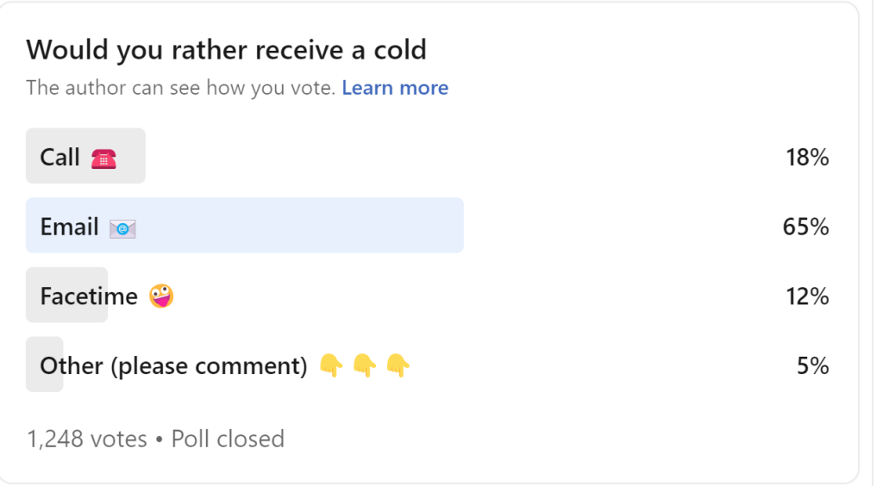The height and width of the screenshot is (486, 883).
Task: Click the email envelope emoji
Action: [x=122, y=228]
